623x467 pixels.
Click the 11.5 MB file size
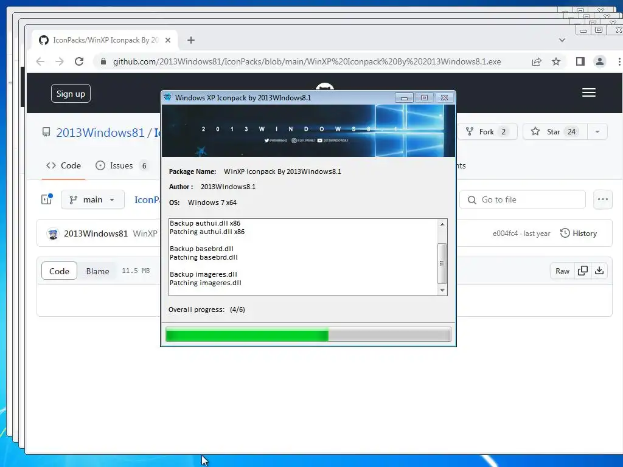click(136, 271)
